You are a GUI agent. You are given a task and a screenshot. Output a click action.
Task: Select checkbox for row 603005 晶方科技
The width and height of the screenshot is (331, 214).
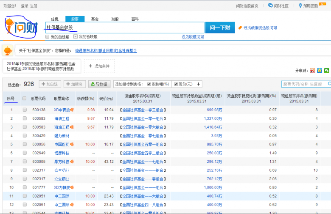(25, 162)
